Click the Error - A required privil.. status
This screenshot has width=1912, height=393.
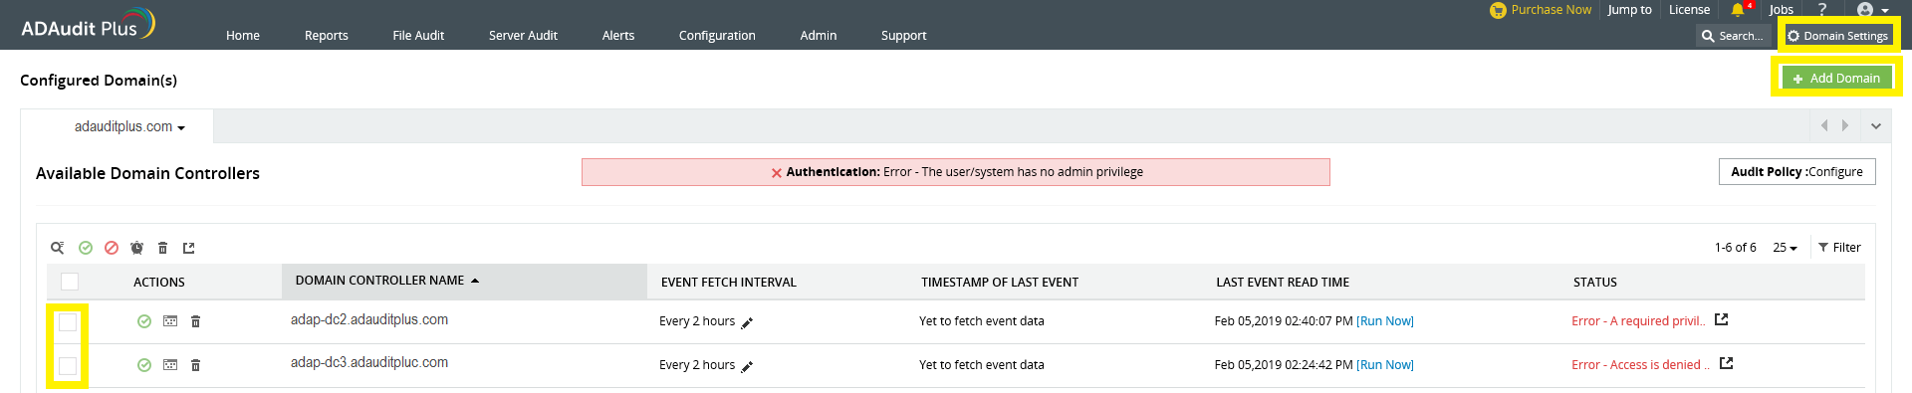tap(1638, 321)
